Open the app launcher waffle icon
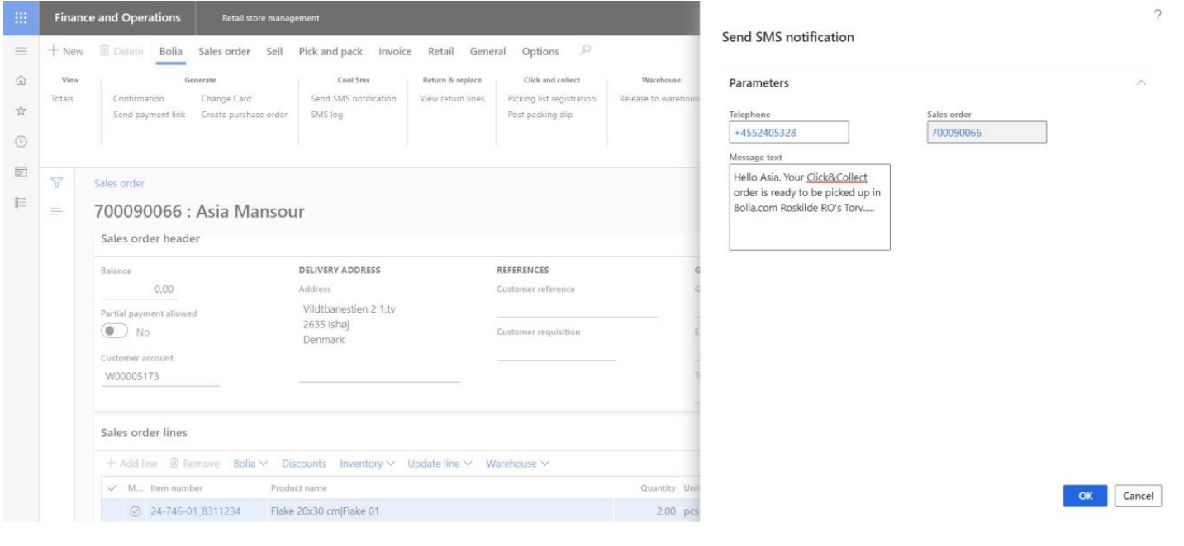This screenshot has width=1184, height=546. [x=21, y=17]
